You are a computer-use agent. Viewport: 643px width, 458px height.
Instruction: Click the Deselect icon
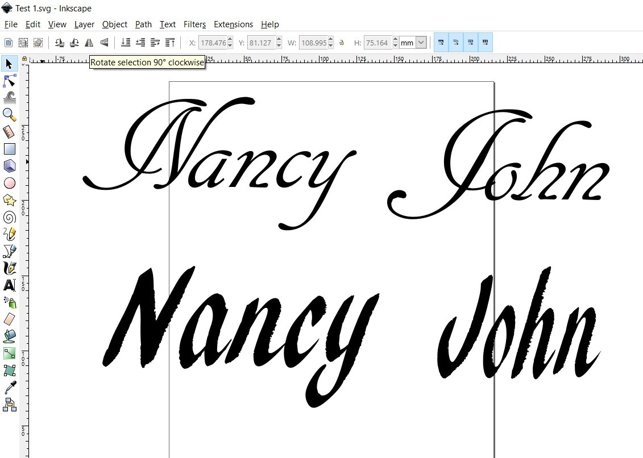coord(38,42)
